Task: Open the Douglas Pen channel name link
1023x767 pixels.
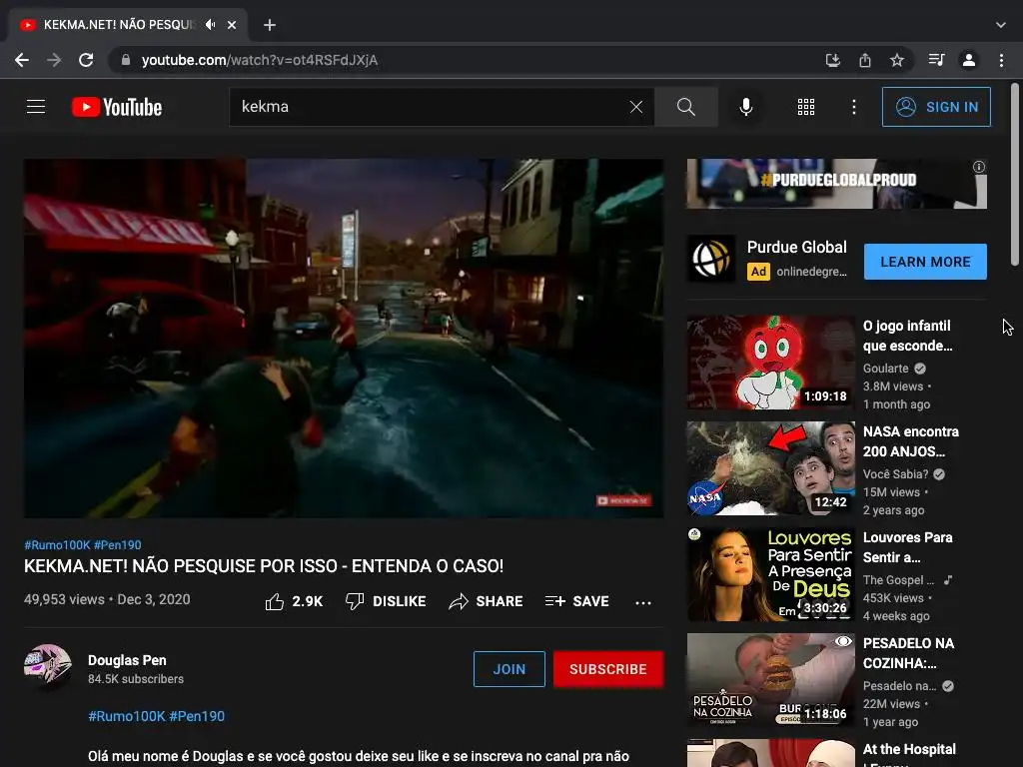Action: [x=127, y=660]
